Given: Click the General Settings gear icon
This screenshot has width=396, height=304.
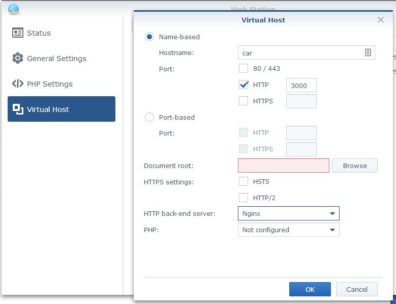Looking at the screenshot, I should pos(18,58).
